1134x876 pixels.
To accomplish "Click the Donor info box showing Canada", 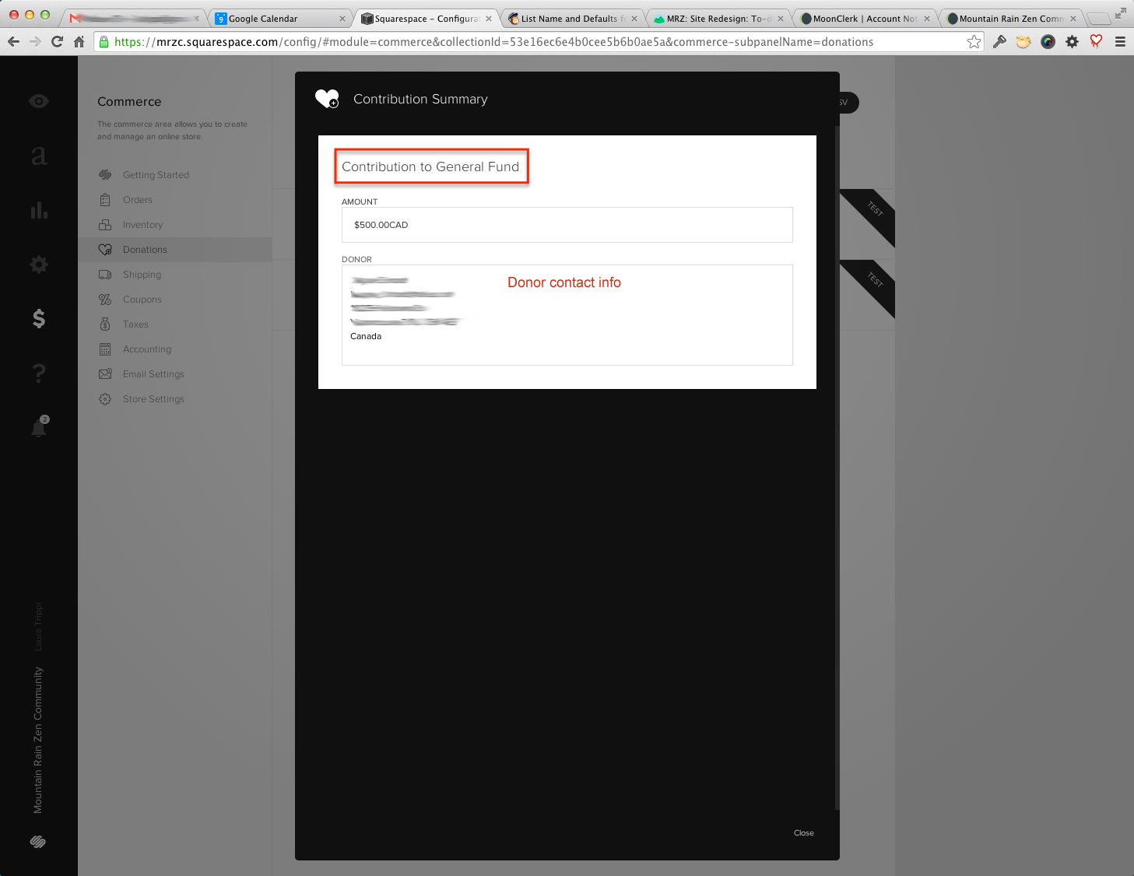I will pyautogui.click(x=567, y=315).
